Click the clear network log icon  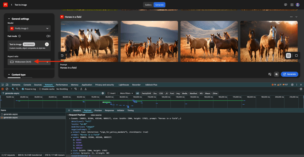[x=7, y=89]
